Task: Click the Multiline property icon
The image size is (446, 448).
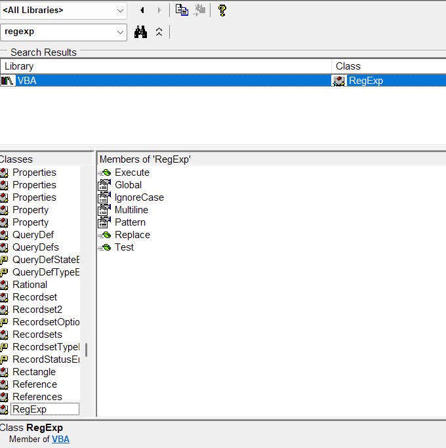Action: (x=104, y=210)
